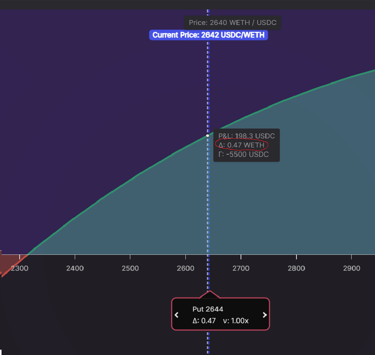This screenshot has width=375, height=355.
Task: Click the 2500 x-axis price label
Action: coord(130,268)
